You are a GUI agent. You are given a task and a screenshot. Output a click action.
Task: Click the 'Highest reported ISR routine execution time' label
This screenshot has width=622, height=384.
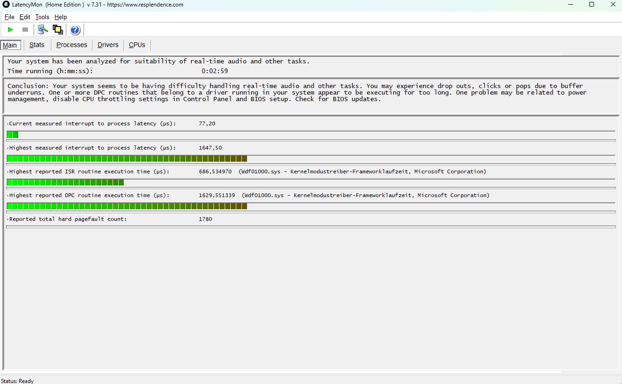89,171
